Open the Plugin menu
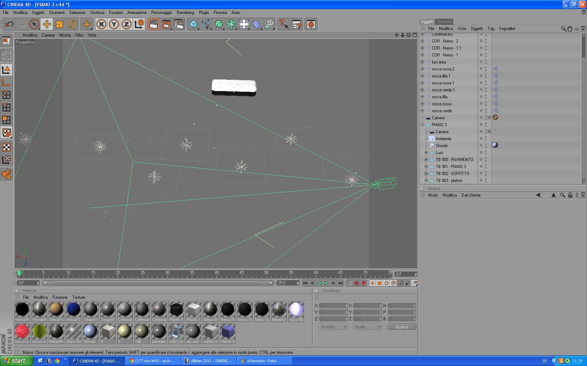Image resolution: width=587 pixels, height=366 pixels. point(204,13)
